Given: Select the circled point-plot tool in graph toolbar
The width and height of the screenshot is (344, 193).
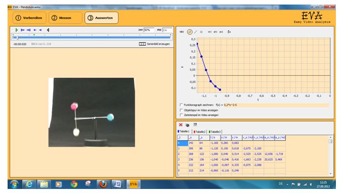Looking at the screenshot, I should [x=190, y=32].
